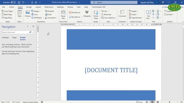Insert a SmartArt graphic
The width and height of the screenshot is (184, 103).
click(x=49, y=11)
